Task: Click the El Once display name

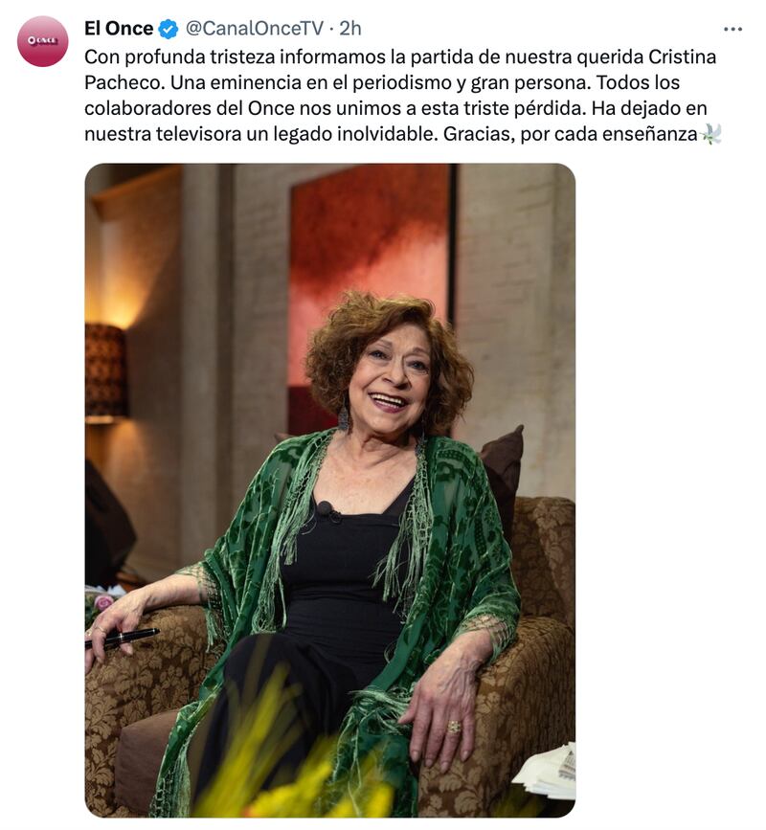Action: tap(119, 29)
